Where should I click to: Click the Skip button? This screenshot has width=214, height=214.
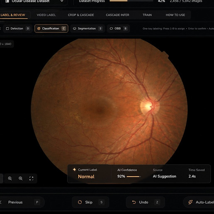[90, 202]
